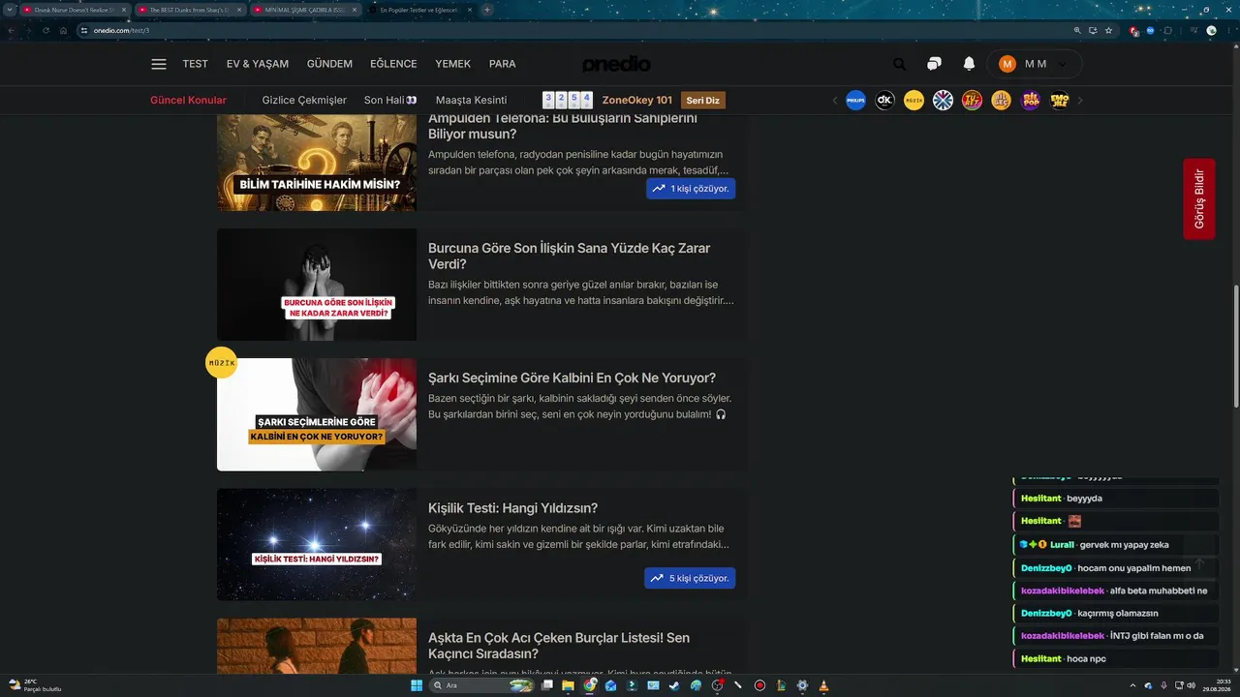This screenshot has height=697, width=1240.
Task: Click the yellow Müzik badge on song quiz
Action: click(221, 363)
